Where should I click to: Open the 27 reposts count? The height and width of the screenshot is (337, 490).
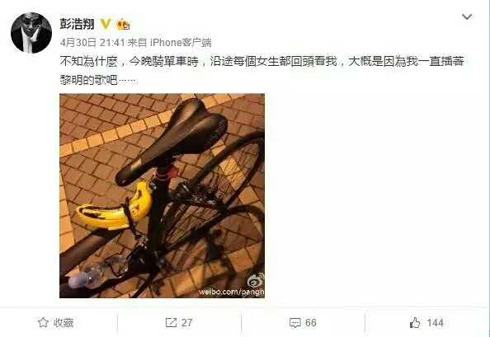pos(186,323)
